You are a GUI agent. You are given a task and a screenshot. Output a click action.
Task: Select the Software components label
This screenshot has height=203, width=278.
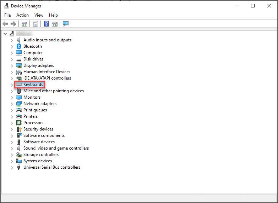coord(44,135)
